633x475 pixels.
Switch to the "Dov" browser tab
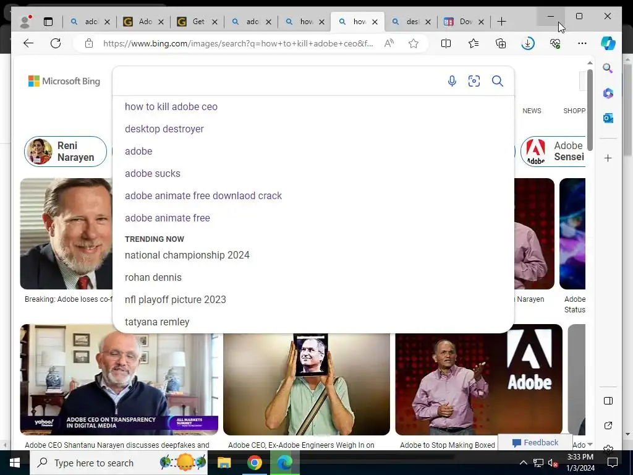(x=464, y=22)
